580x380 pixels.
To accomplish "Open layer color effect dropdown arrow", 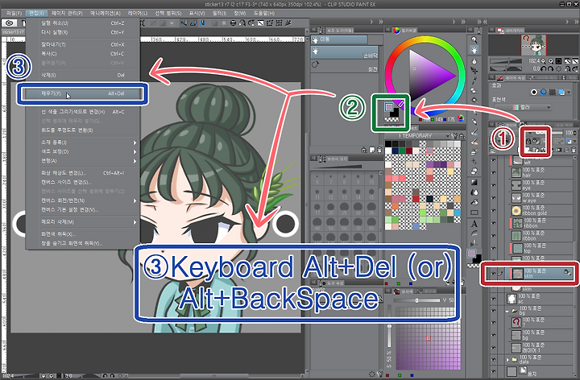I will 569,92.
